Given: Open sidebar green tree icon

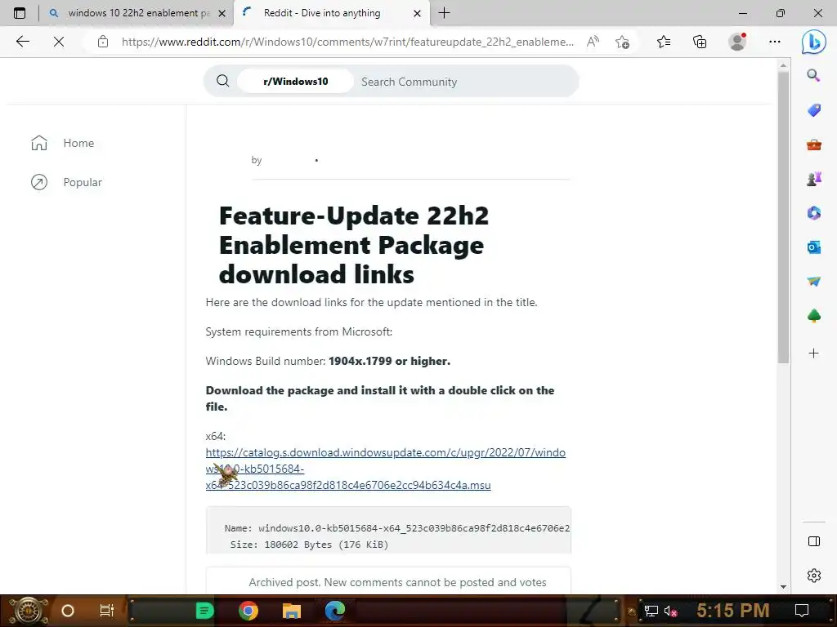Looking at the screenshot, I should pyautogui.click(x=813, y=316).
